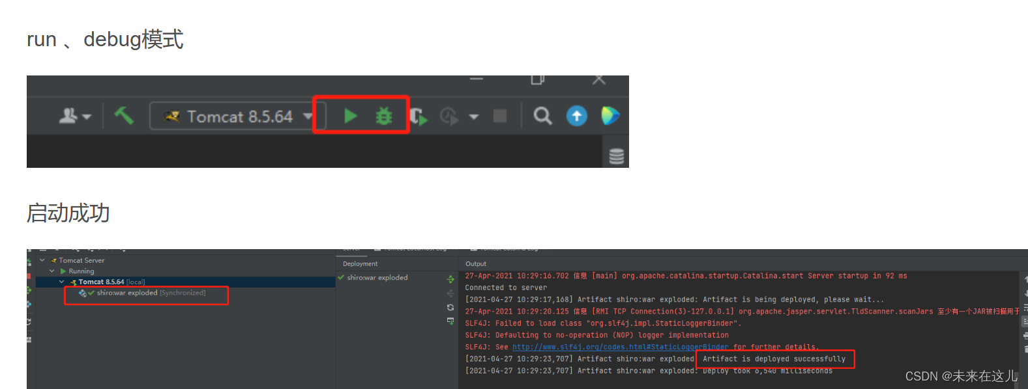Click the Deploy All icon beside the Deployment list
Image resolution: width=1028 pixels, height=389 pixels.
coord(450,279)
